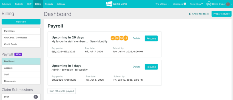
Task: Click the DO avatar circle in header
Action: [209, 4]
